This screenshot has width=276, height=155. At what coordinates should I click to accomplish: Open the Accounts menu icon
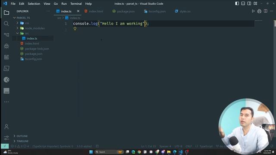[6, 127]
